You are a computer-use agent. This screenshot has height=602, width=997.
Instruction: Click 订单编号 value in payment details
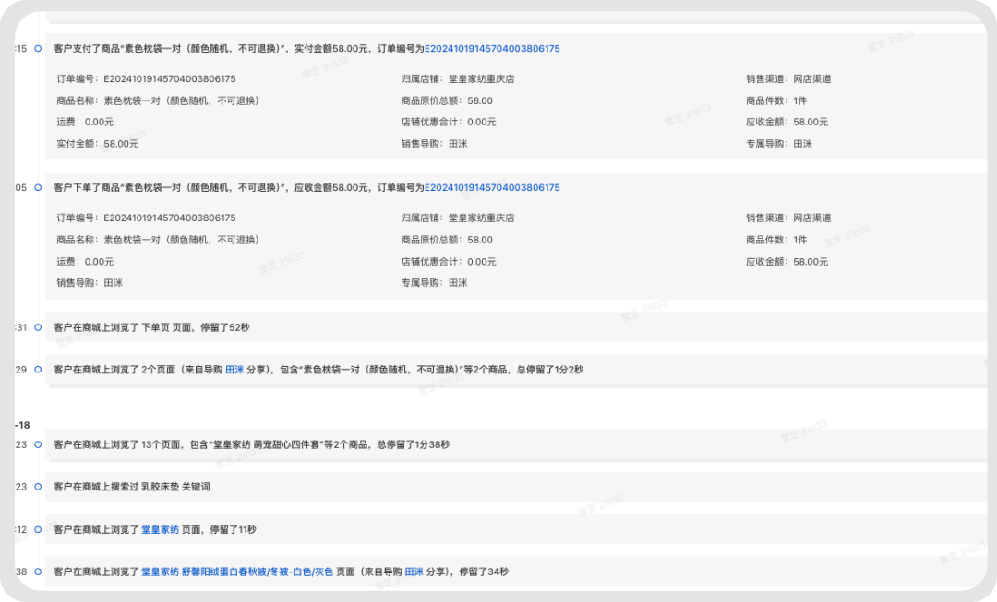point(170,78)
